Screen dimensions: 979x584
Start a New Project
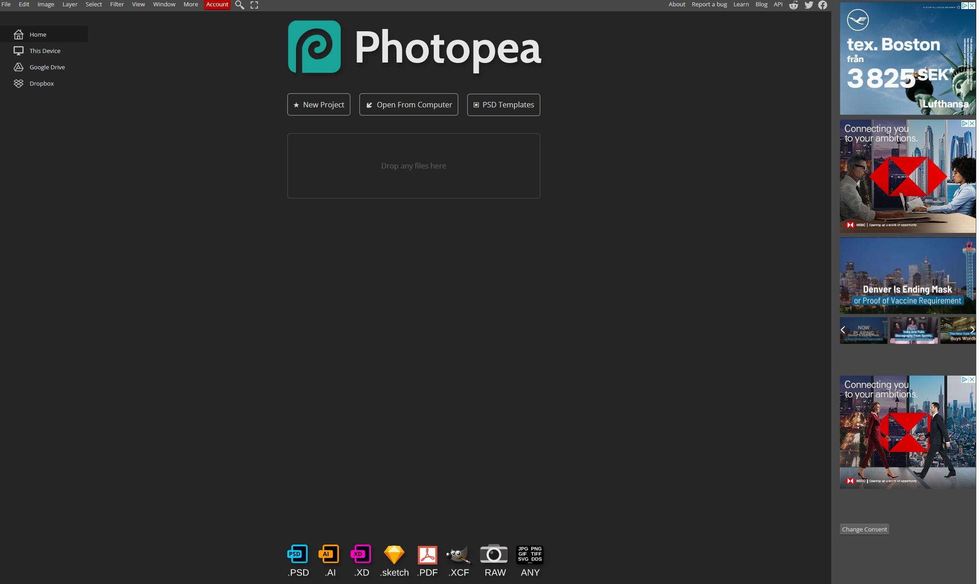coord(318,104)
